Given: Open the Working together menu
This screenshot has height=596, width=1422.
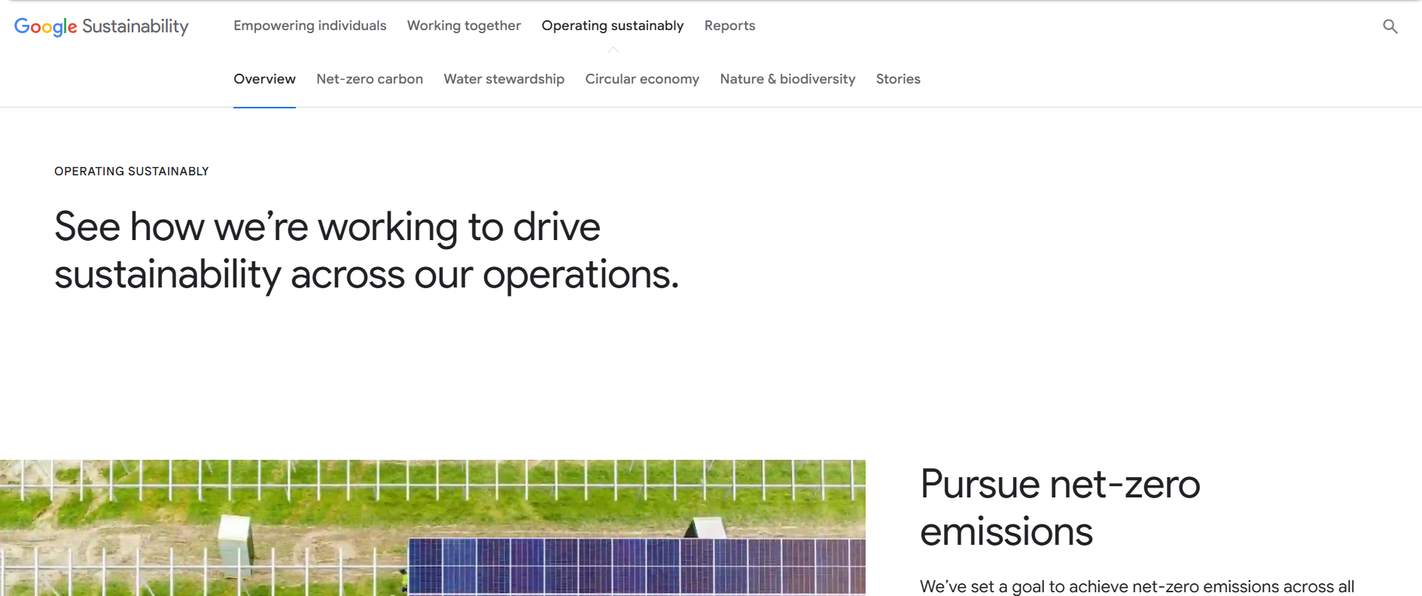Looking at the screenshot, I should click(464, 26).
